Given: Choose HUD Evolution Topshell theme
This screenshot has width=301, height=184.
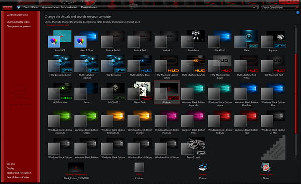Looking at the screenshot, I should pyautogui.click(x=87, y=66).
